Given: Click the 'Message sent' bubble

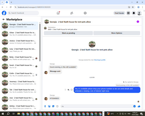Looking at the screenshot, I should tap(55, 72).
